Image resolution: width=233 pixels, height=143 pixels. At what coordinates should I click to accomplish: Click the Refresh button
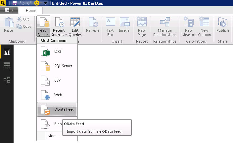pos(92,25)
